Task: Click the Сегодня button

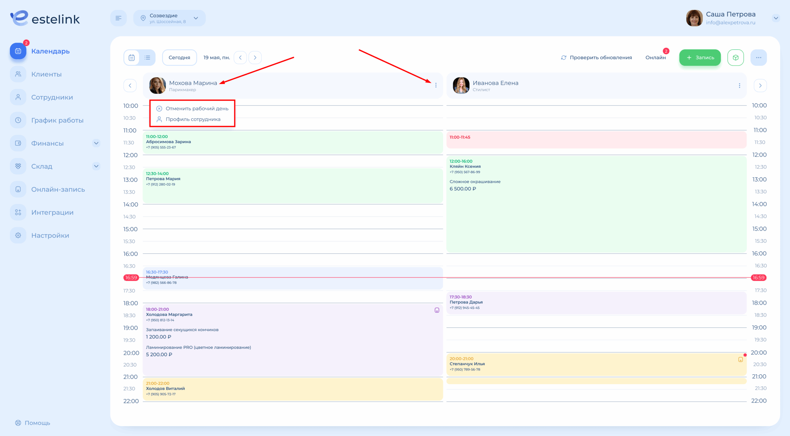Action: (179, 57)
